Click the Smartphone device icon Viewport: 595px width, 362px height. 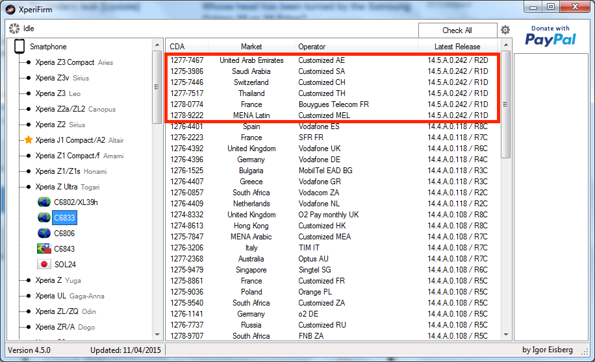tap(19, 46)
